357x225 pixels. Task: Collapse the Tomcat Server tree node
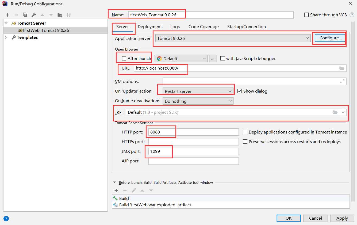[6, 23]
